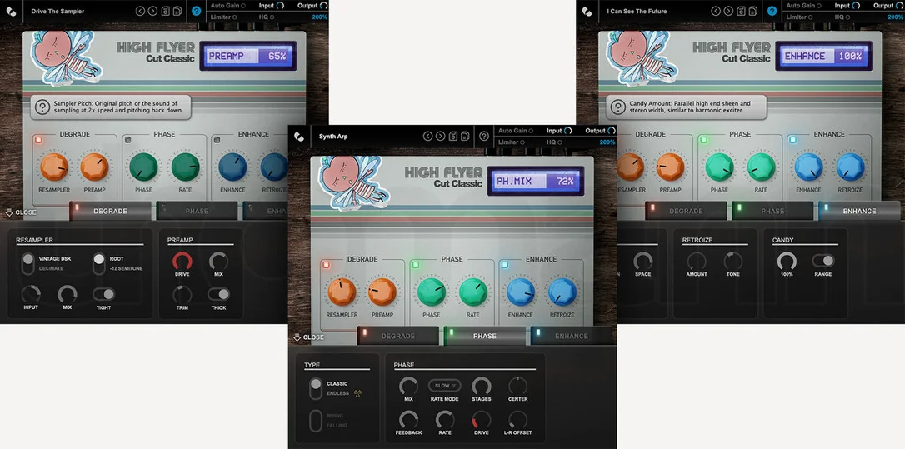Click the 200% zoom value in Synth Arp header
The image size is (905, 449).
click(x=607, y=142)
